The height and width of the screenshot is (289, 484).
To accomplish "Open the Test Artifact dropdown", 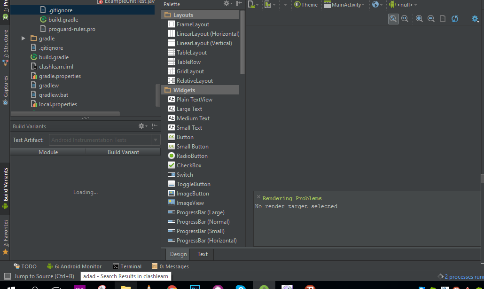I will [156, 140].
